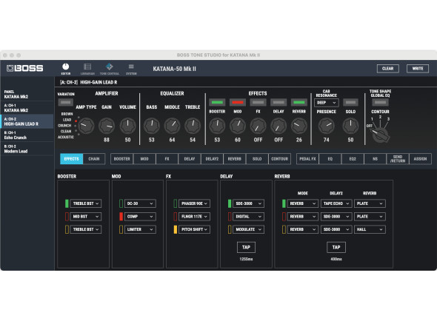
Task: Click the PRESENCE knob
Action: [327, 126]
